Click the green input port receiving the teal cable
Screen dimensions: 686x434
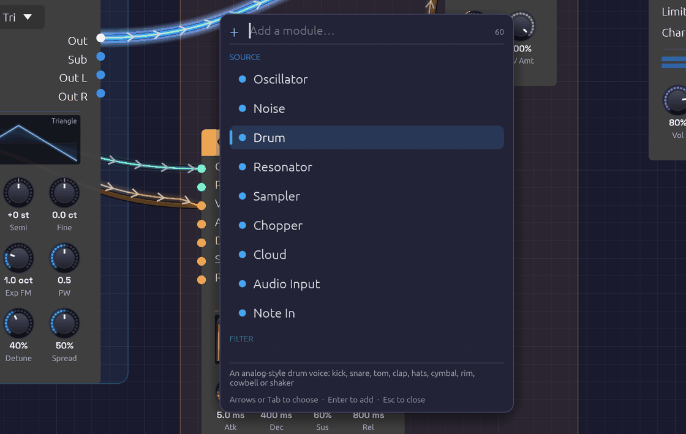(x=202, y=168)
